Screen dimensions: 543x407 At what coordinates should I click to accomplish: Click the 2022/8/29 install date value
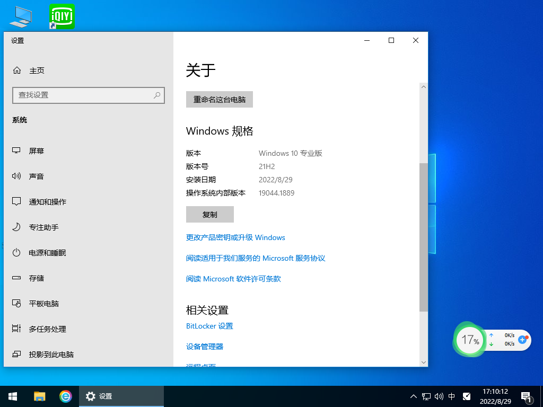(276, 180)
